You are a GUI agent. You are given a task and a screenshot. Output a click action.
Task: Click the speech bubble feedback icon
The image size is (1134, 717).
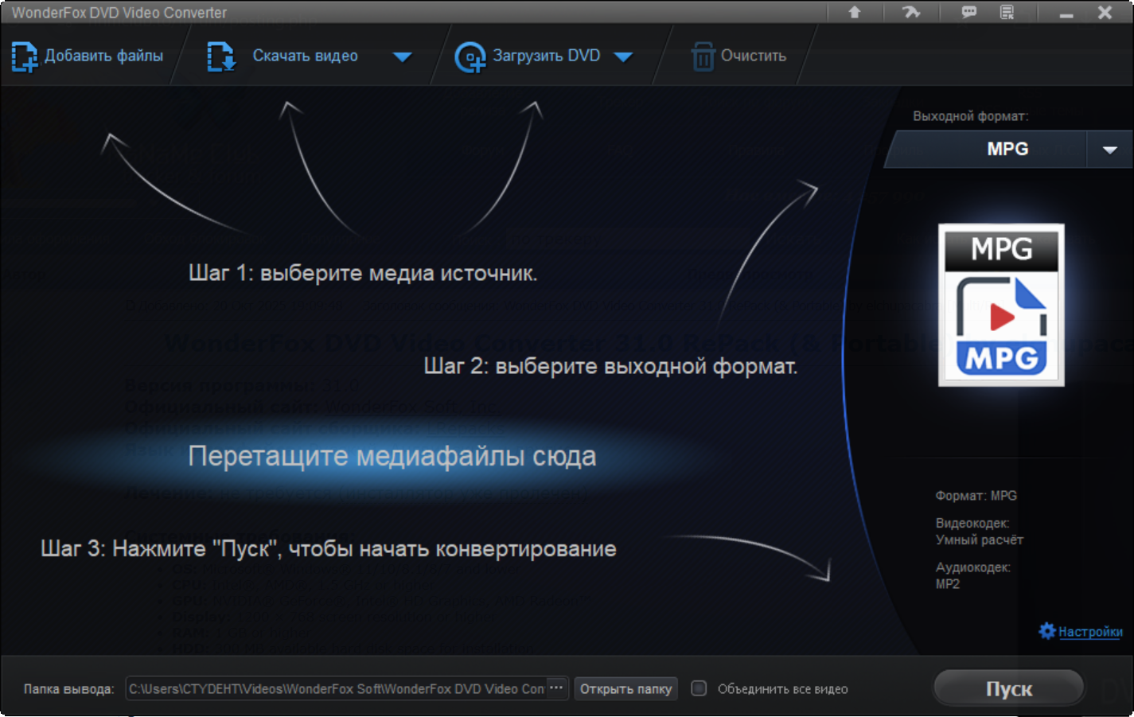point(968,12)
